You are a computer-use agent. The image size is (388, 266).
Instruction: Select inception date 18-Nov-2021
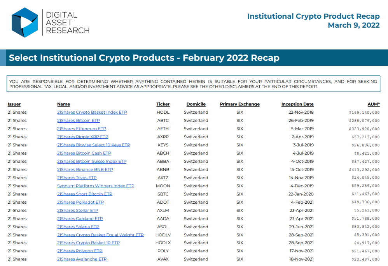pyautogui.click(x=301, y=259)
